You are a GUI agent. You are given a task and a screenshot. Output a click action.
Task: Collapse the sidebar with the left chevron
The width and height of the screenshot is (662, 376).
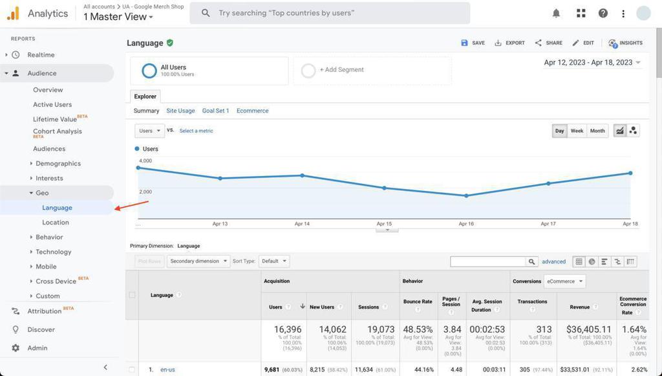pos(105,367)
